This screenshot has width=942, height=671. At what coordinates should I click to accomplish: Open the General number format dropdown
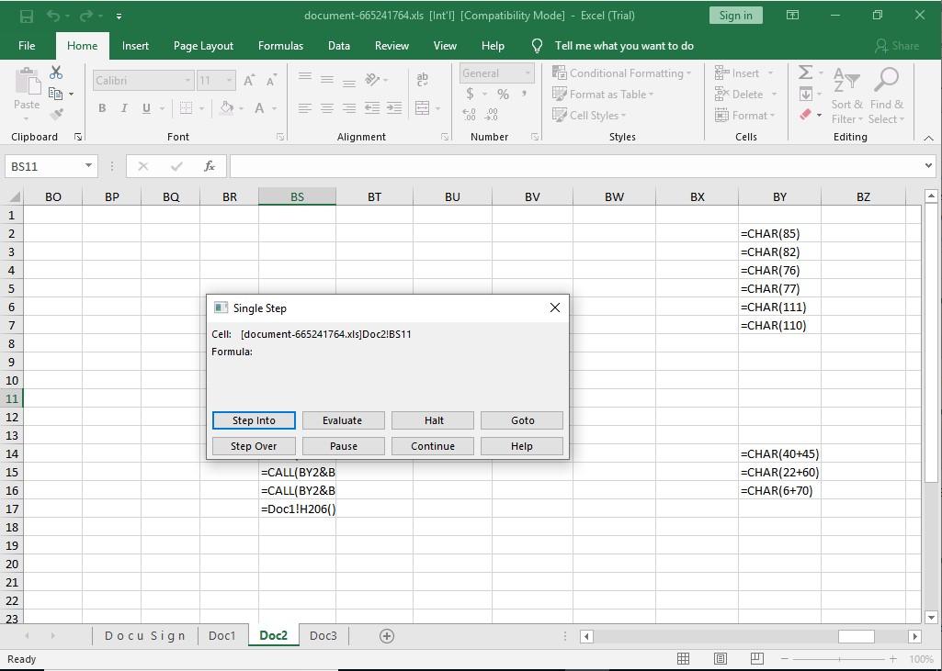[528, 73]
